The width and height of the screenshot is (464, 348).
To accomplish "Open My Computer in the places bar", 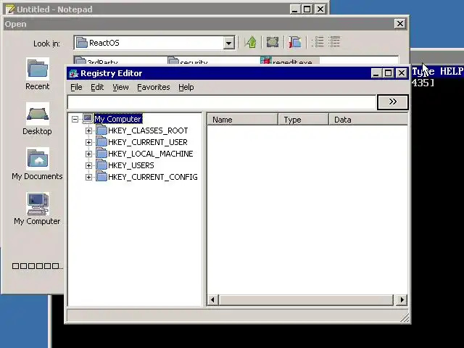I will pyautogui.click(x=37, y=209).
